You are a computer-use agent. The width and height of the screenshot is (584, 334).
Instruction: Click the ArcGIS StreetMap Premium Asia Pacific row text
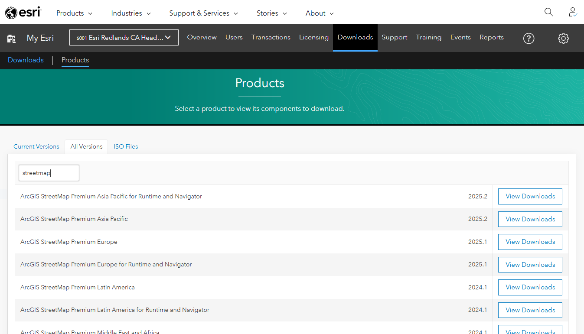(x=74, y=219)
